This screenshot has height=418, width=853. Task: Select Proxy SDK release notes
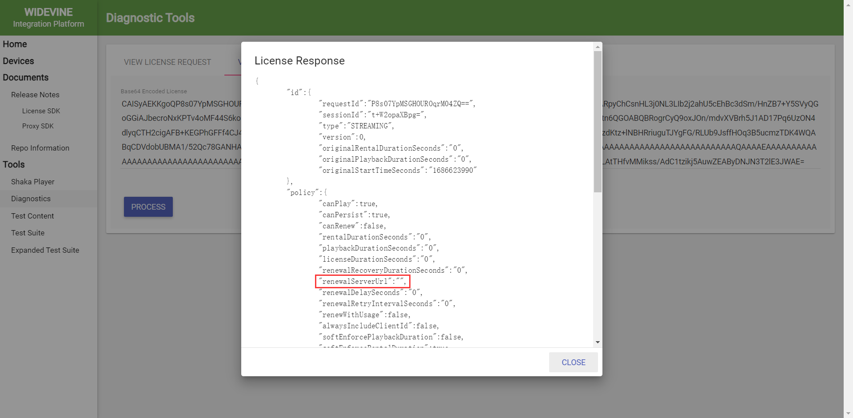coord(38,126)
